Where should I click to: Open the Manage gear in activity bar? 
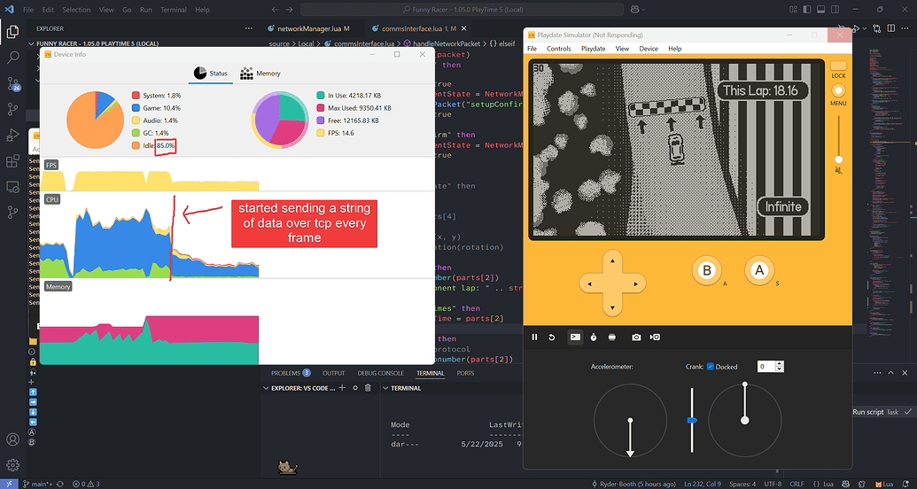[x=12, y=465]
